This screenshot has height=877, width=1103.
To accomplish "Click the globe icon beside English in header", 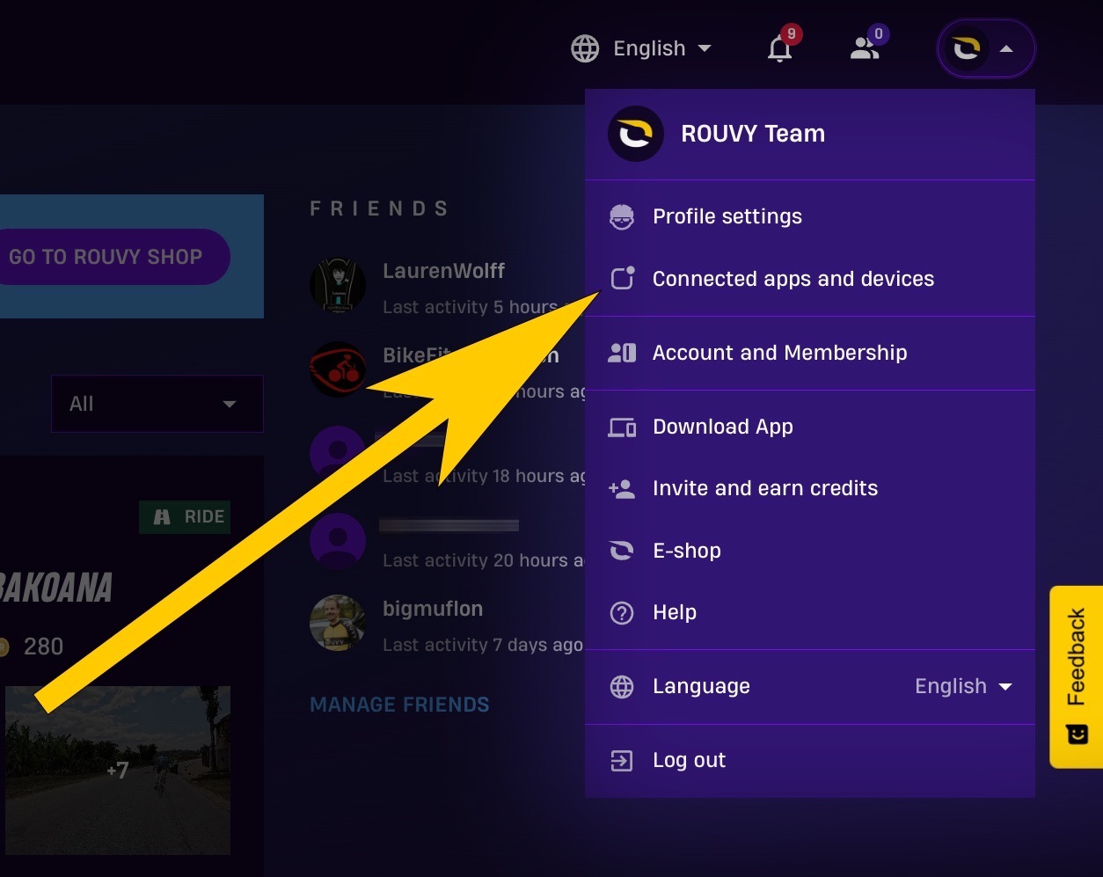I will [585, 48].
